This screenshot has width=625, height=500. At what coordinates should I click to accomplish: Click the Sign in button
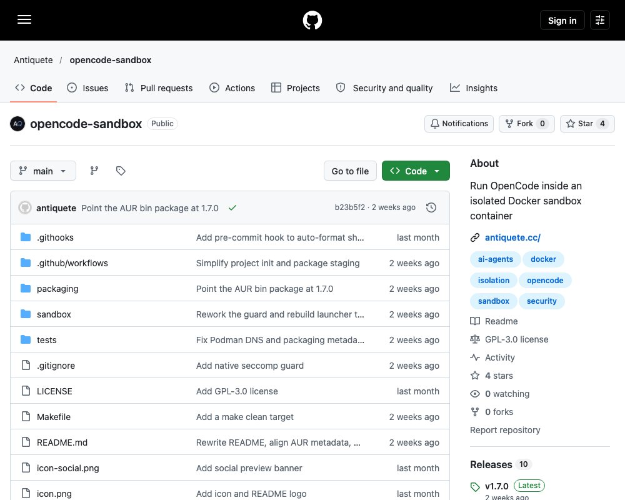coord(562,20)
